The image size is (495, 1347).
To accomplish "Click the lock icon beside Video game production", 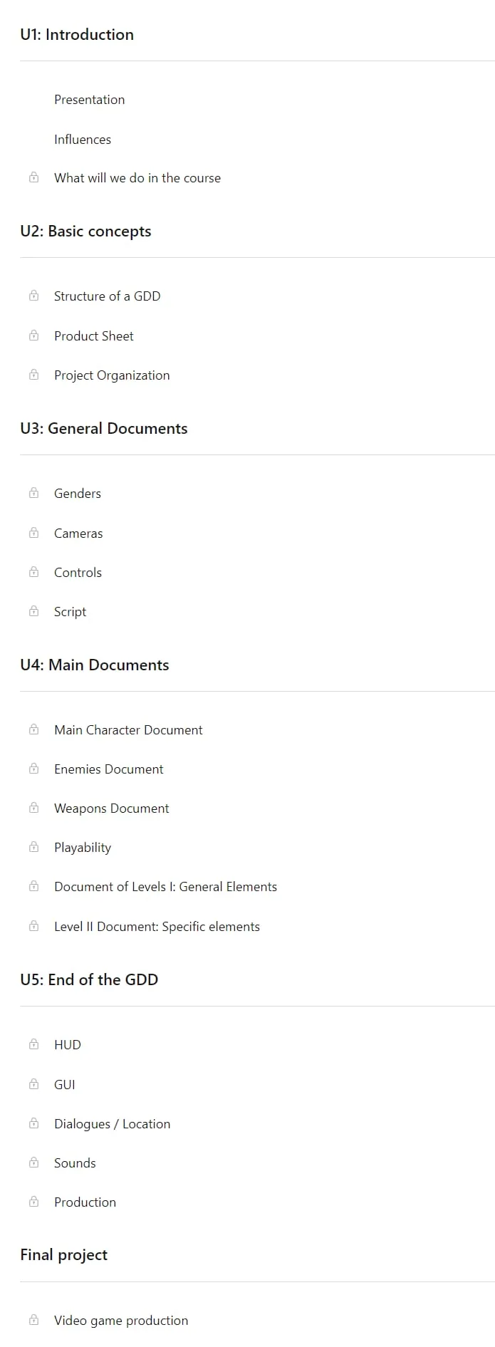I will click(x=33, y=1320).
